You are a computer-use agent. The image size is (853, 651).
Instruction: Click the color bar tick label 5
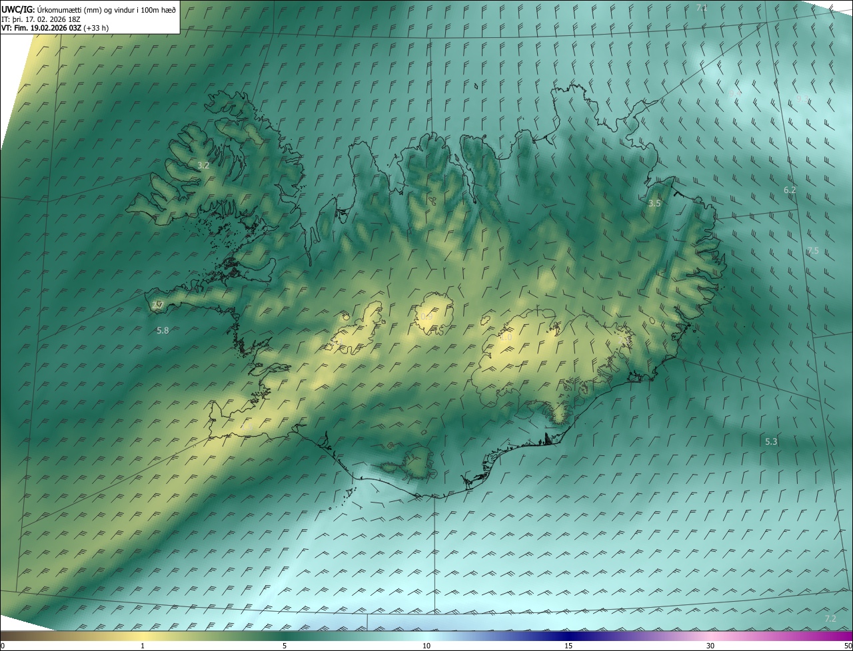tap(285, 646)
